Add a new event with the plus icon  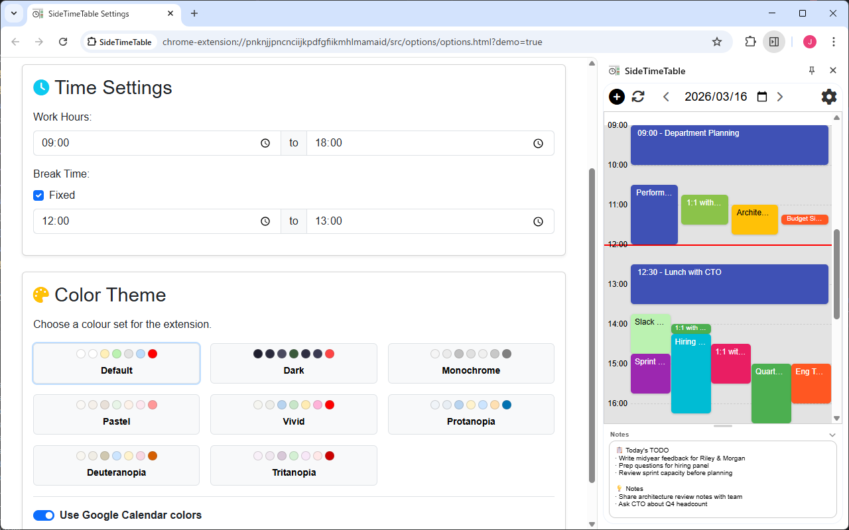617,97
